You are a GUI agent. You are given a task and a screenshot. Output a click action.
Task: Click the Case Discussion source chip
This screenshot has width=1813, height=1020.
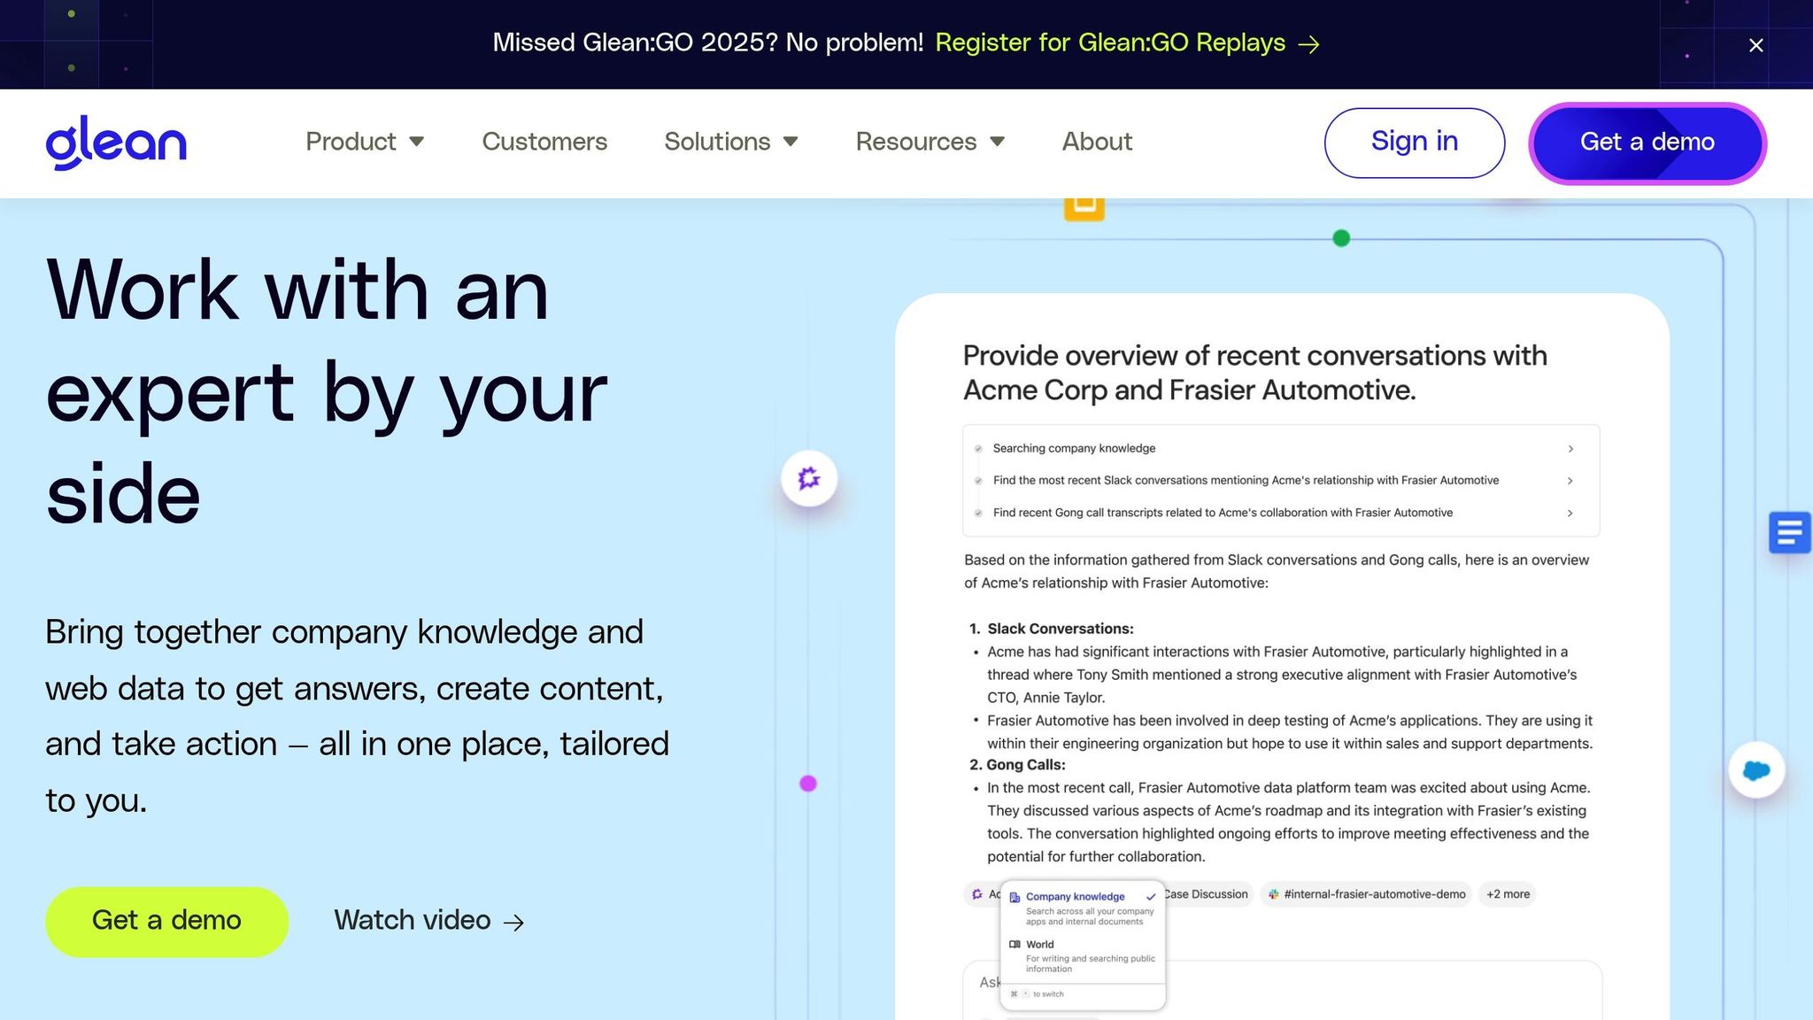coord(1207,894)
